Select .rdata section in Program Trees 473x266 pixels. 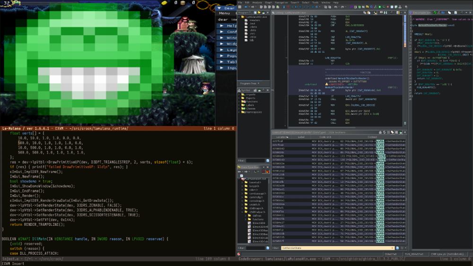click(x=253, y=27)
